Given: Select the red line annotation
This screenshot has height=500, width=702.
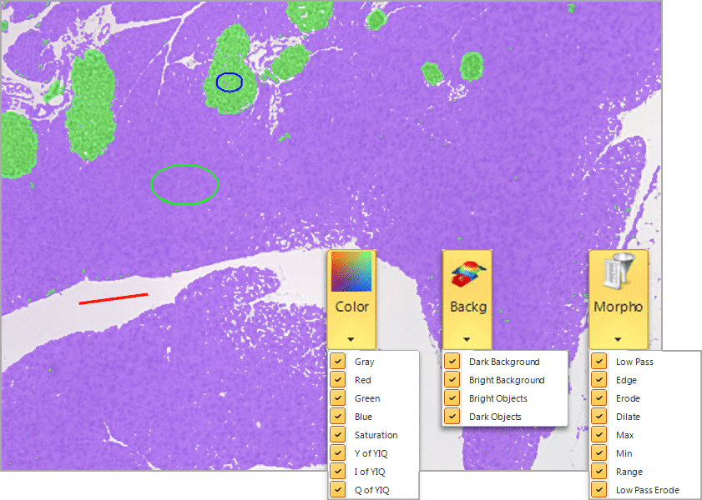Looking at the screenshot, I should click(x=114, y=298).
